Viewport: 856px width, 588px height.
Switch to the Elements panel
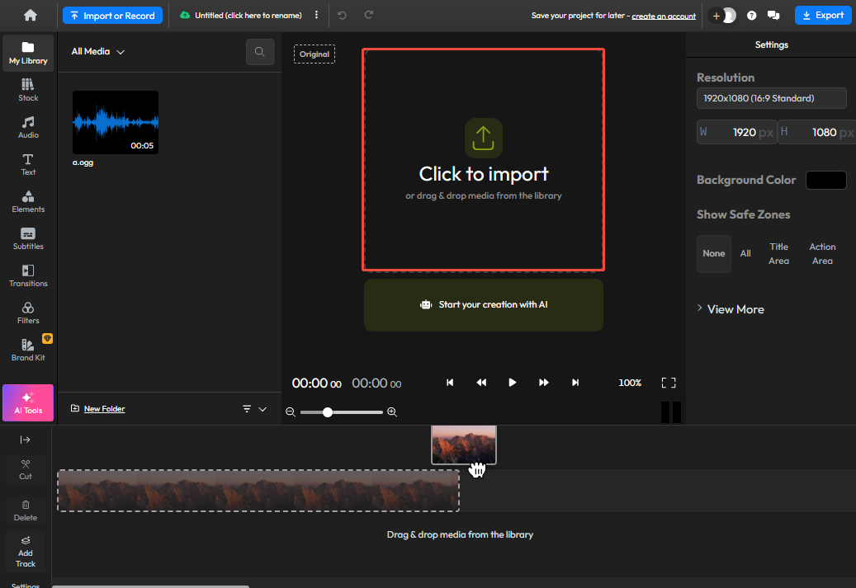tap(27, 200)
